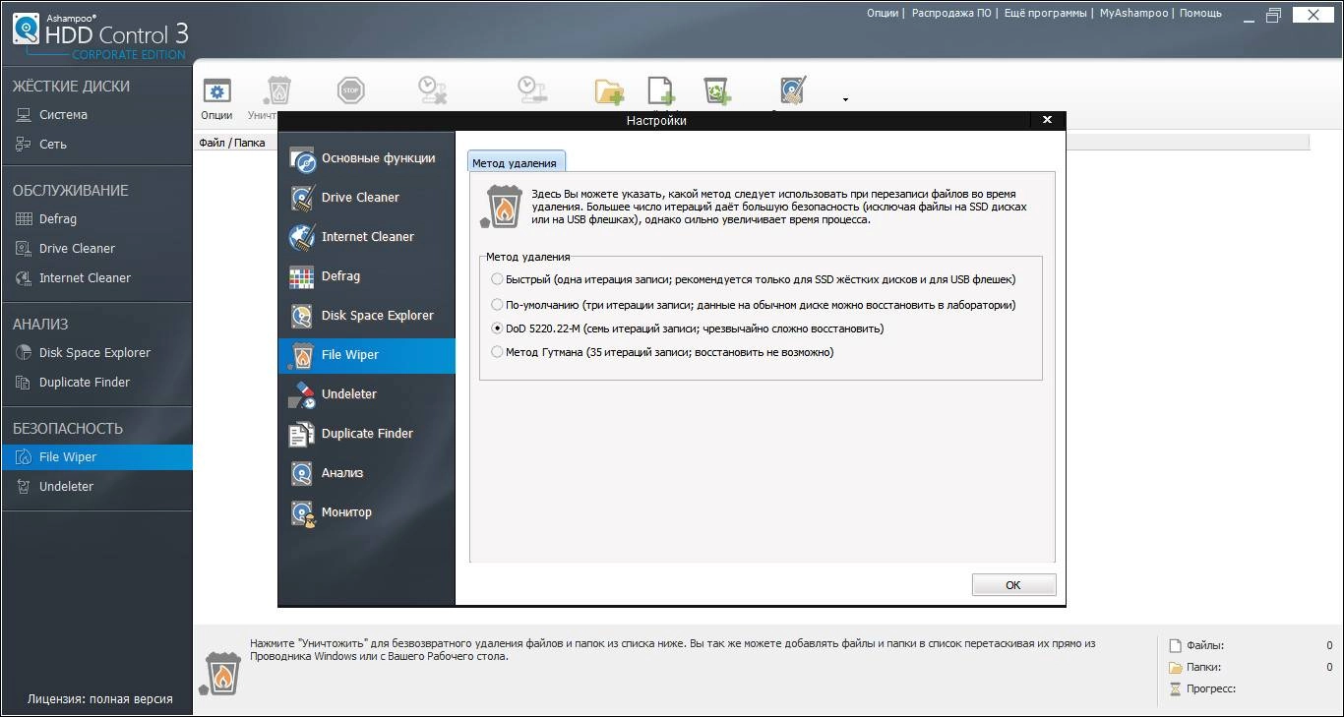Viewport: 1344px width, 717px height.
Task: Select Монитор in settings dialog
Action: point(367,512)
